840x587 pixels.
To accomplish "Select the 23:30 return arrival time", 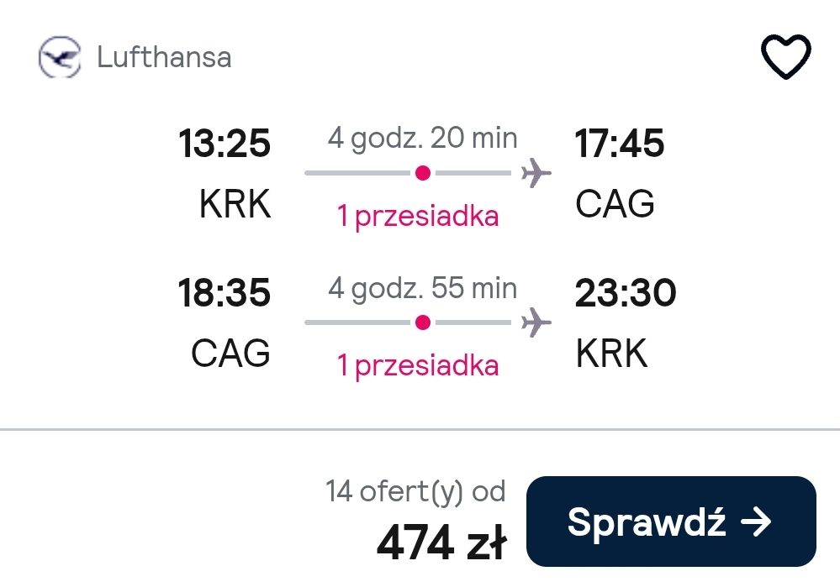I will click(626, 293).
